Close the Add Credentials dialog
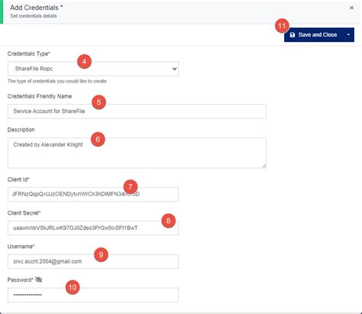Screen dimensions: 362x314 351,8
